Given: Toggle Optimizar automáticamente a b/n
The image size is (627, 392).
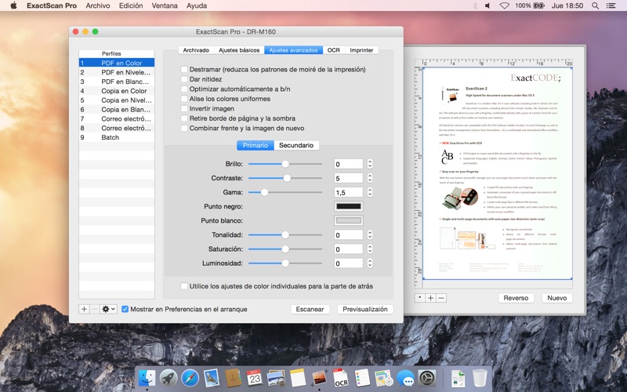Looking at the screenshot, I should coord(184,89).
